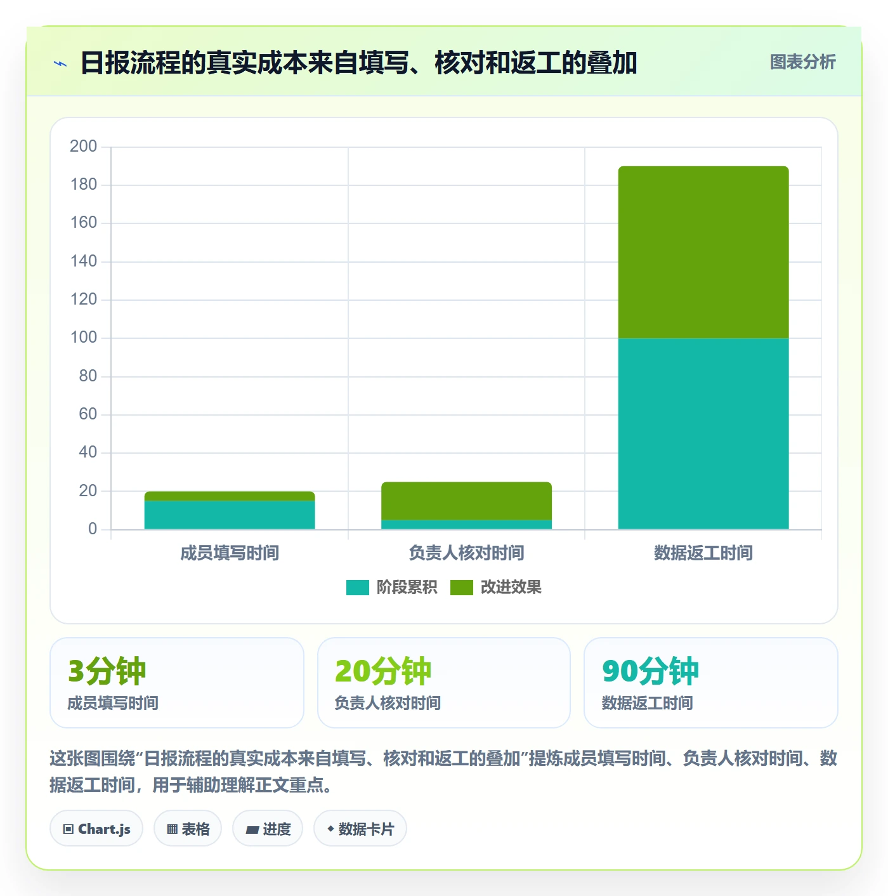The image size is (888, 896).
Task: Click the 阶段累积 legend label
Action: [x=407, y=588]
